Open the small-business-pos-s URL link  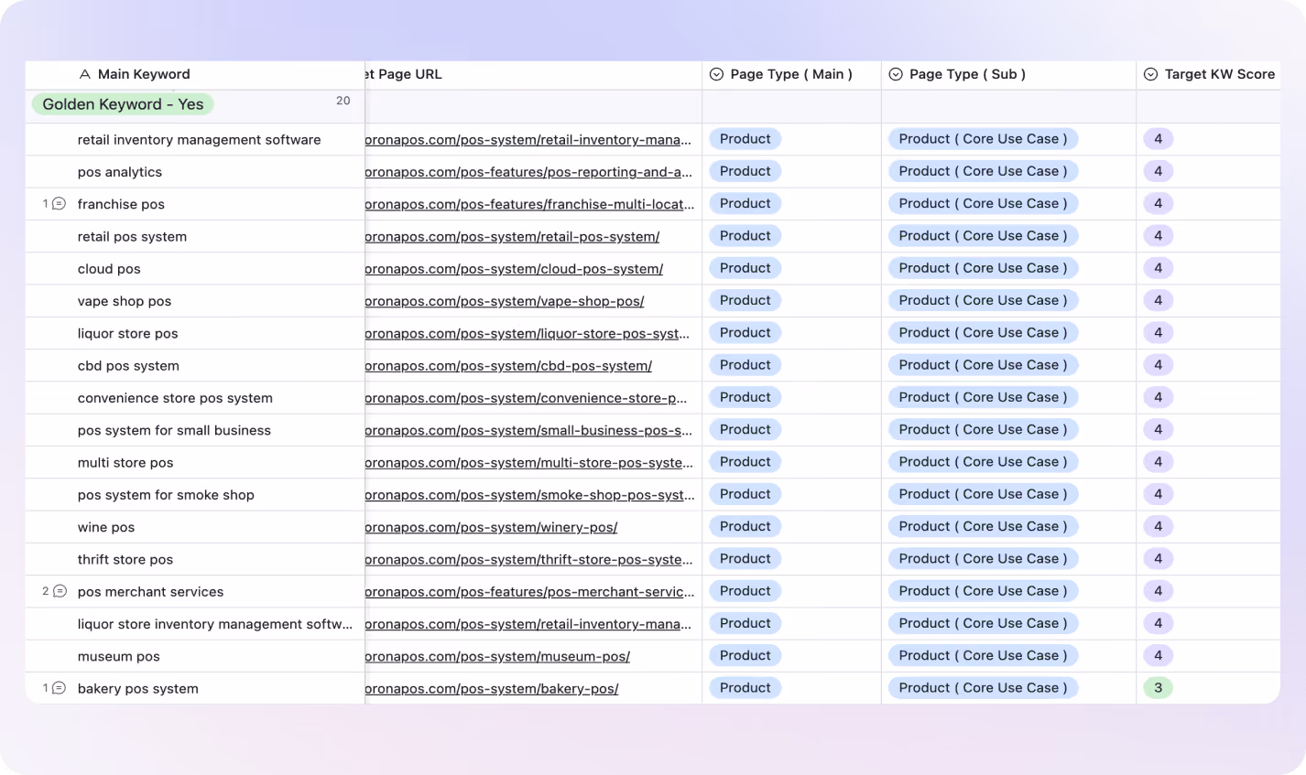coord(528,430)
